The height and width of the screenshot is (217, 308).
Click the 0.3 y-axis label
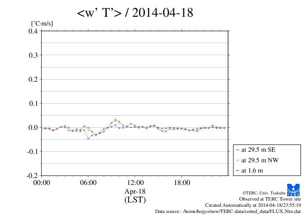(x=33, y=55)
